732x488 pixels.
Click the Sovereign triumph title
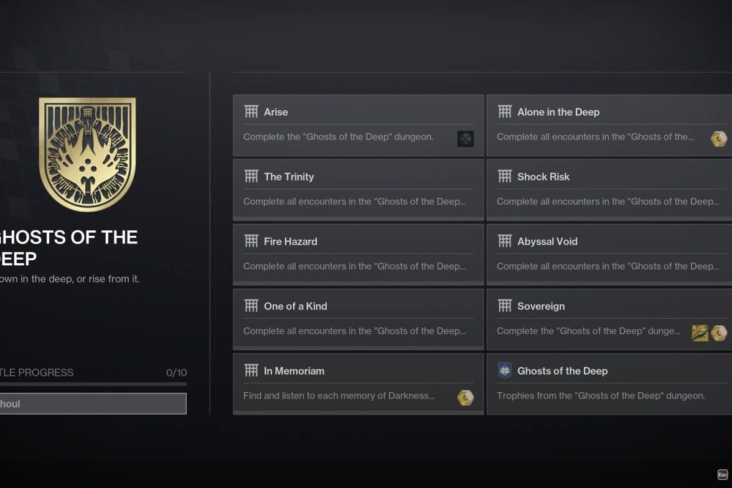click(540, 306)
